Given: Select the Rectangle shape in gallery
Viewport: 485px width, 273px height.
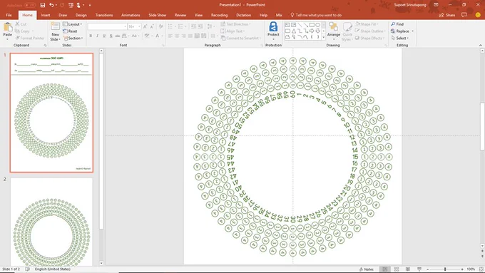Looking at the screenshot, I should point(312,25).
